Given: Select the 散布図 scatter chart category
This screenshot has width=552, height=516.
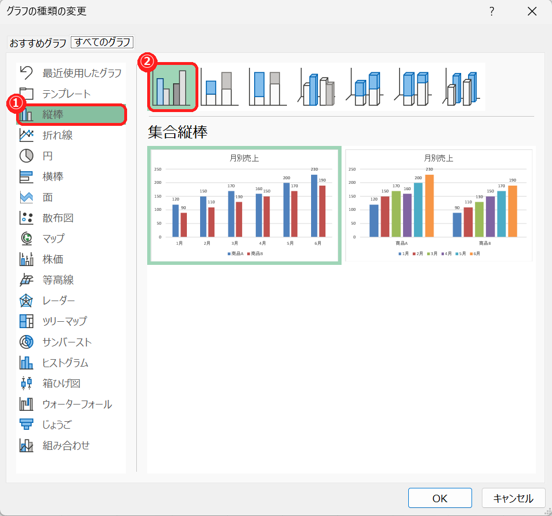Looking at the screenshot, I should click(x=71, y=218).
